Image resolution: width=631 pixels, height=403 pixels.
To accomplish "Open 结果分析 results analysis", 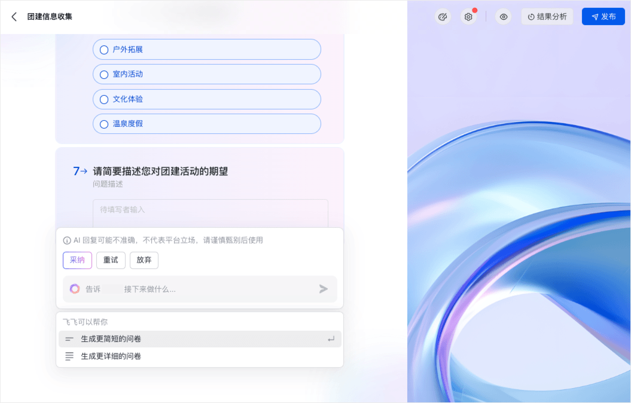I will (x=547, y=17).
